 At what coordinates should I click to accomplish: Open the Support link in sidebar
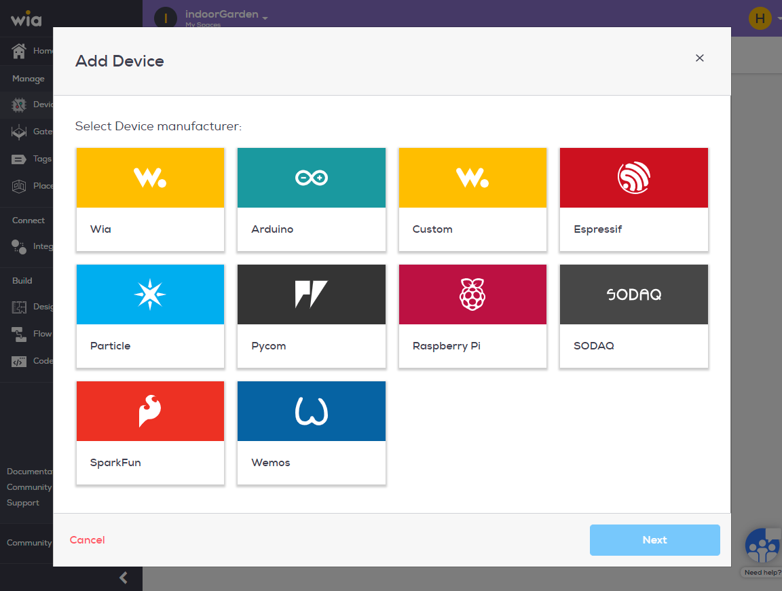pos(23,503)
